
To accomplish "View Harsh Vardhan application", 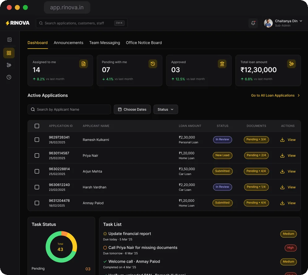I will 292,187.
